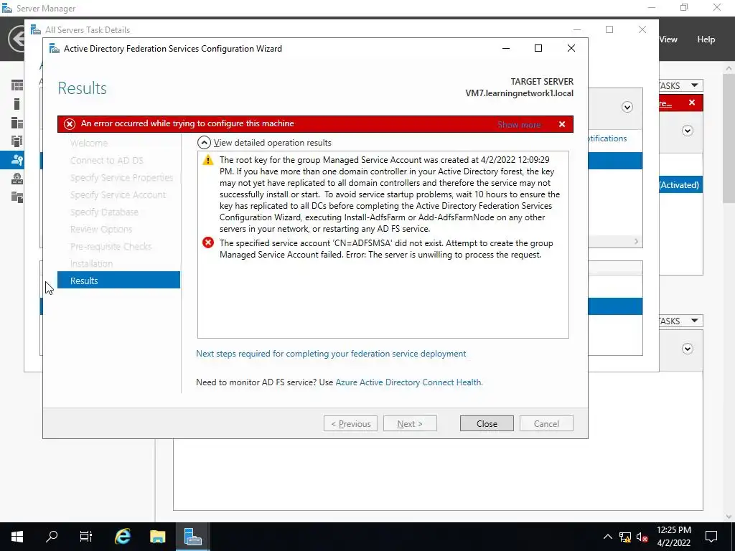The image size is (735, 551).
Task: Click the yellow warning icon for root key message
Action: pos(207,160)
